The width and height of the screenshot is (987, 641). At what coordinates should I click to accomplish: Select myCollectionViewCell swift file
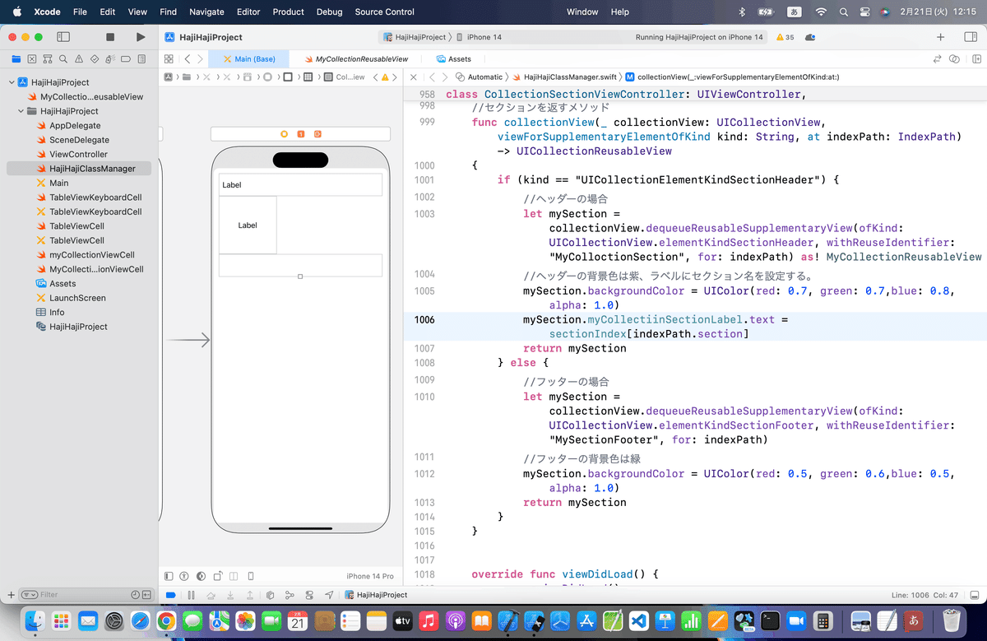coord(91,255)
